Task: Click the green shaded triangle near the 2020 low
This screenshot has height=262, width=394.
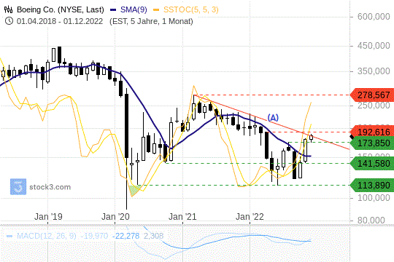Action: (x=134, y=190)
